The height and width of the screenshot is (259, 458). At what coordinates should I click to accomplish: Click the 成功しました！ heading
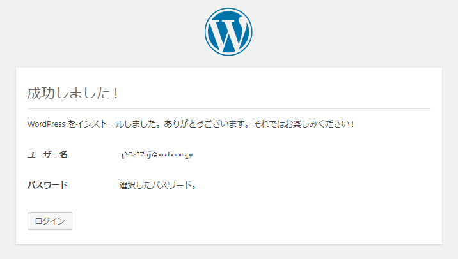73,93
